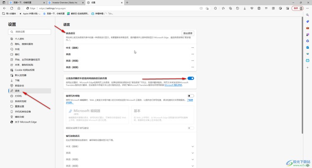Open more options for 英语（美国） in preferred languages

click(x=193, y=61)
